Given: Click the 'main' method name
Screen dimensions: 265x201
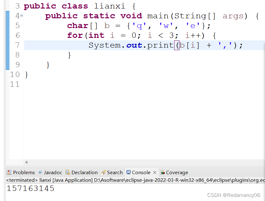Looking at the screenshot, I should click(158, 16).
